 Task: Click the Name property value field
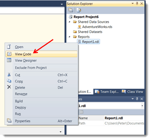pyautogui.click(x=124, y=118)
